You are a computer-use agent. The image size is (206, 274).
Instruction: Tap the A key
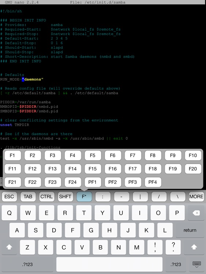(x=17, y=230)
